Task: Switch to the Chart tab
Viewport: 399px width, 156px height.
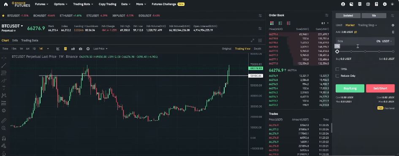Action: [5, 40]
